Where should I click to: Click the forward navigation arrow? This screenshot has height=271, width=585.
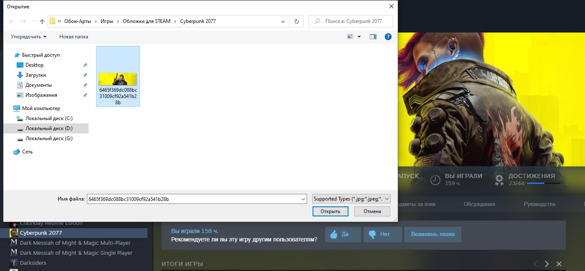(24, 21)
